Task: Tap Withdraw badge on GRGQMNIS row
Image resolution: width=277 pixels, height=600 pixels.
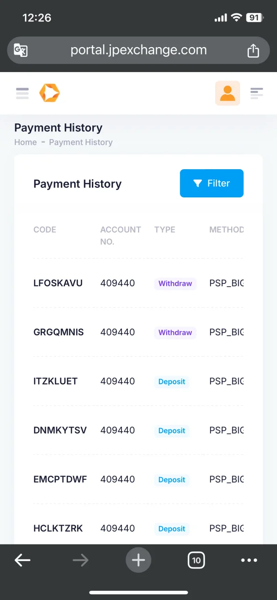Action: click(x=175, y=332)
